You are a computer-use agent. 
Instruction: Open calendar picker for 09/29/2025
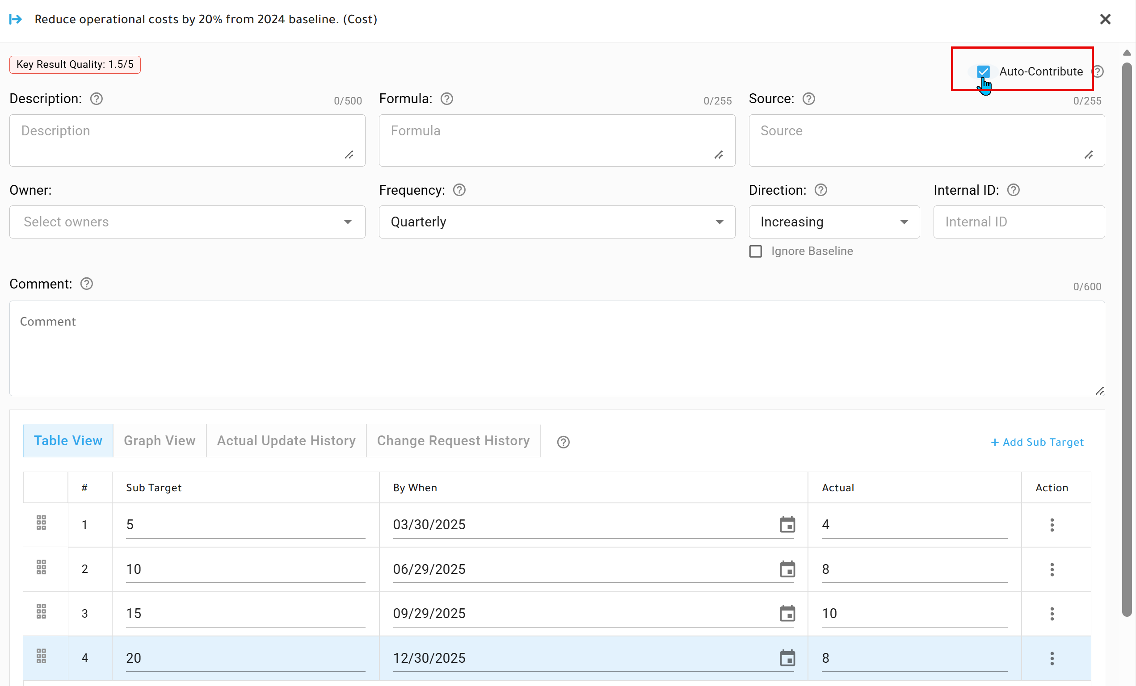tap(787, 613)
